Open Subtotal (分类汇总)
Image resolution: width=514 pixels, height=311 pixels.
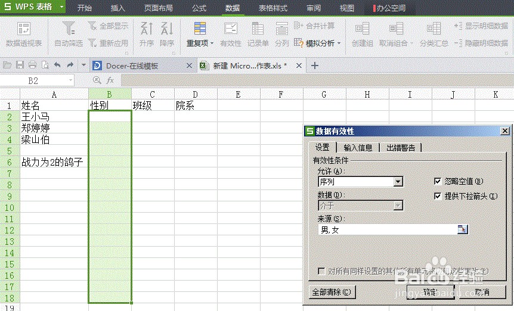pyautogui.click(x=434, y=35)
